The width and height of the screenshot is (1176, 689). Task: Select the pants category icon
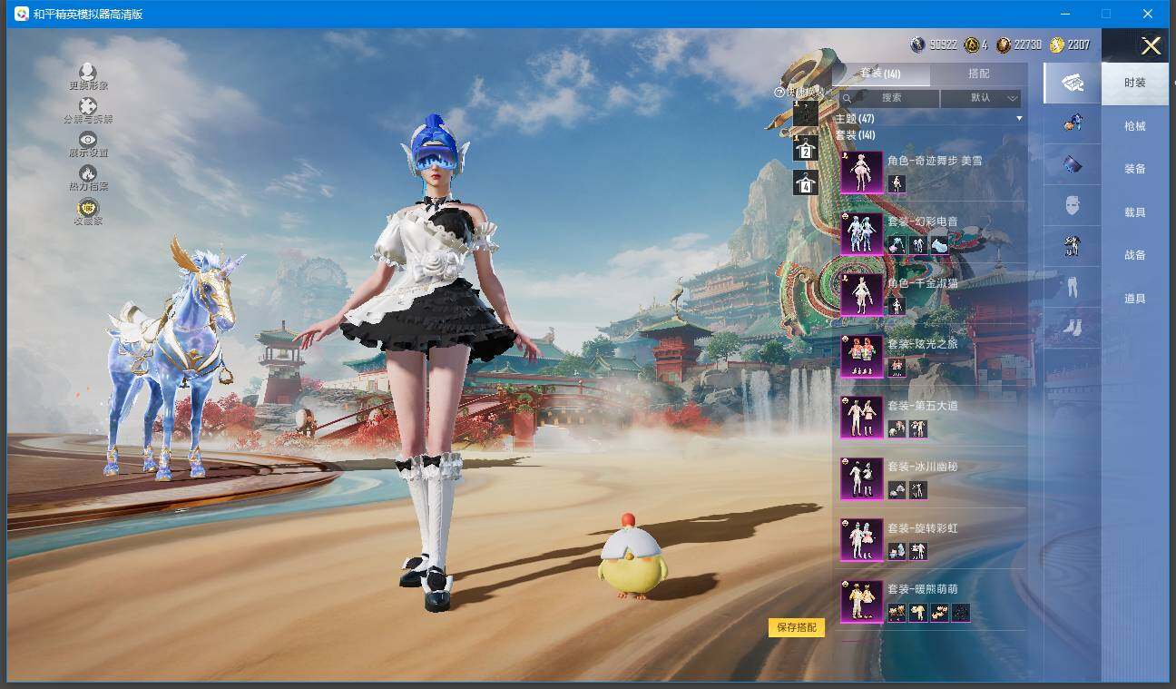[x=1072, y=288]
